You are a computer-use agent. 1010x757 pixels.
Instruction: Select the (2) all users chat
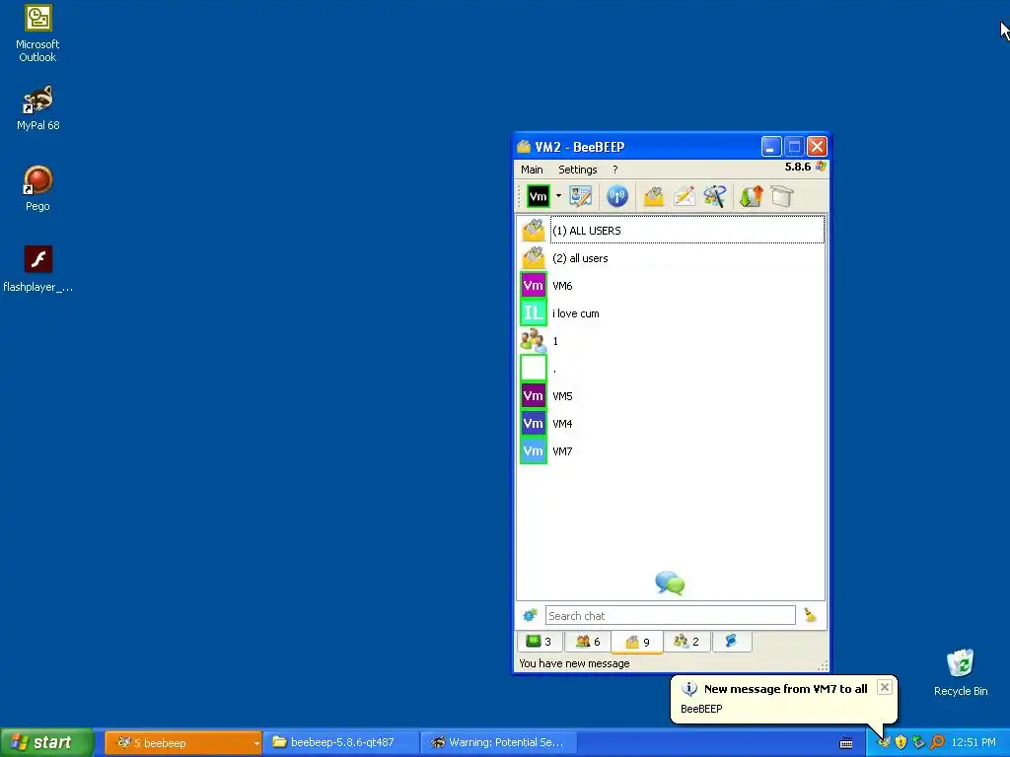click(671, 258)
